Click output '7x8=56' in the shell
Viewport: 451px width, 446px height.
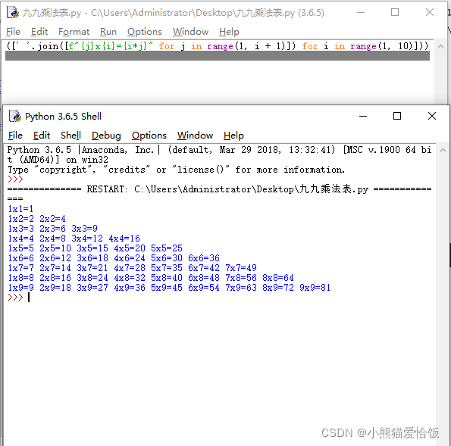(241, 277)
